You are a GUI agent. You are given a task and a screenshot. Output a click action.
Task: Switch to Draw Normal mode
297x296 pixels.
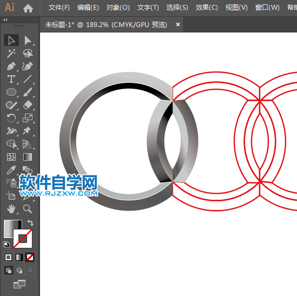[x=9, y=270]
